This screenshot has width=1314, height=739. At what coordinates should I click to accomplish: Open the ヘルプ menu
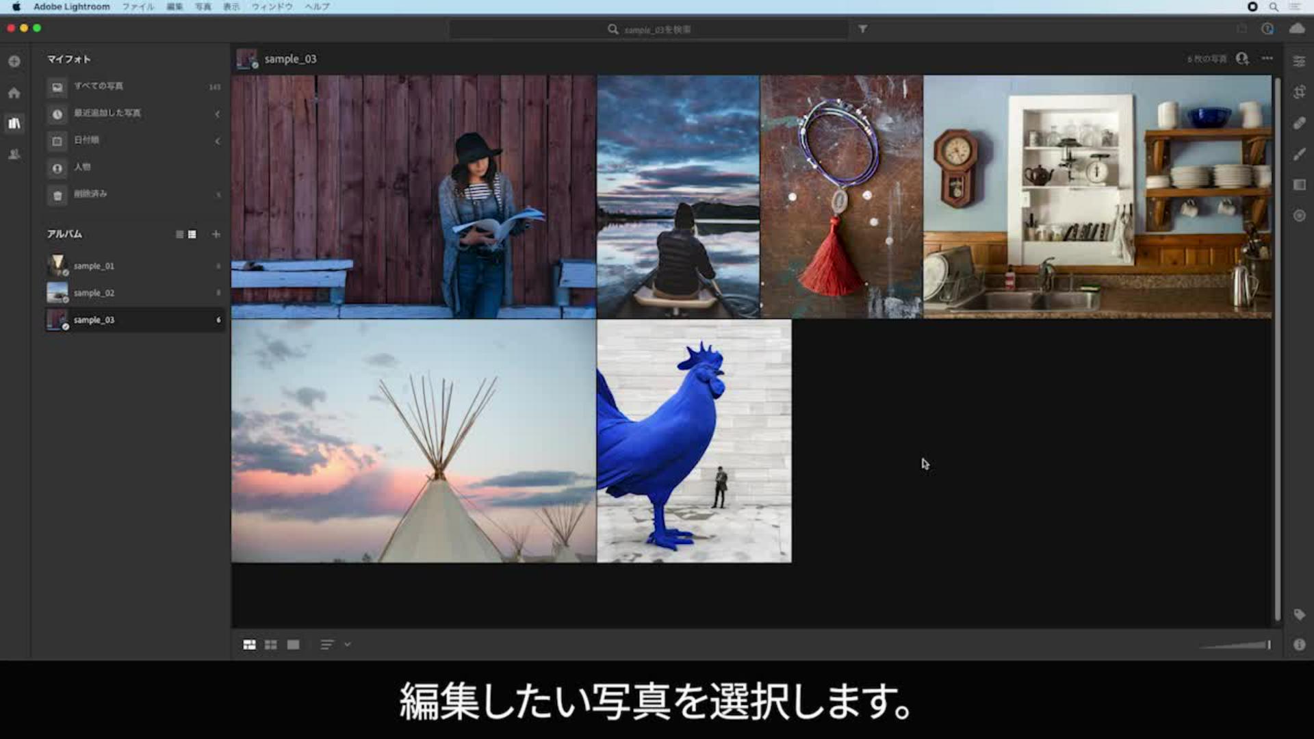click(x=317, y=7)
